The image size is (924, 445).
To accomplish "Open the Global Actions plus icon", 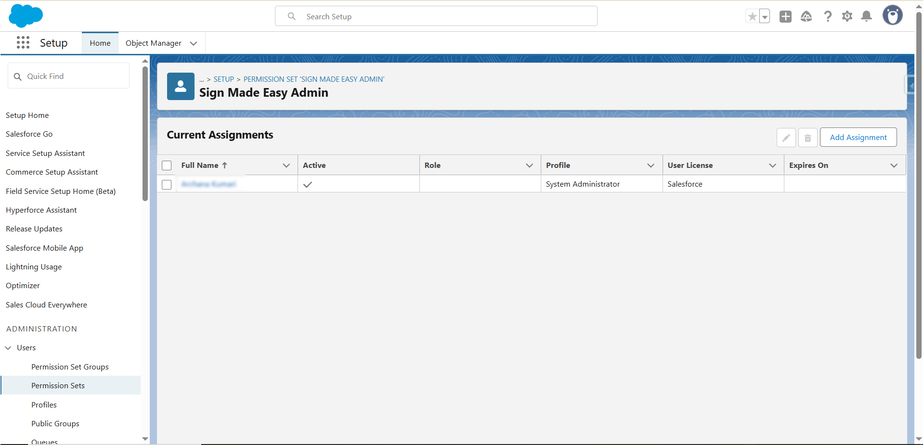I will tap(785, 16).
